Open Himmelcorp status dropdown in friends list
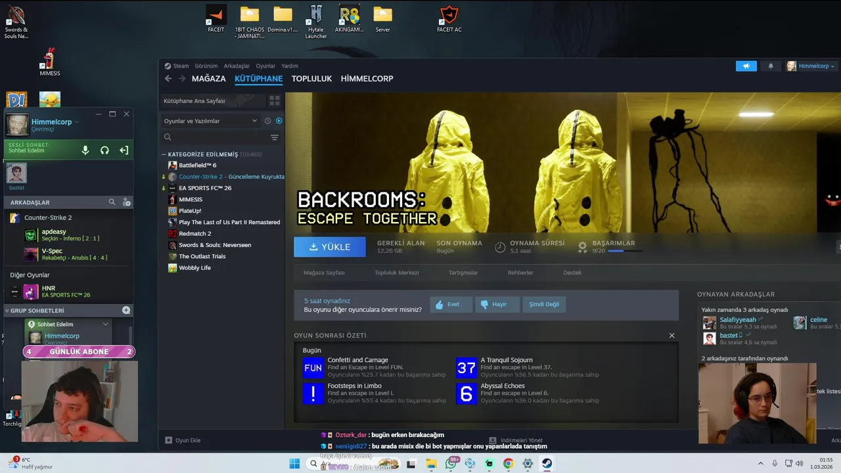The image size is (841, 473). pyautogui.click(x=77, y=122)
